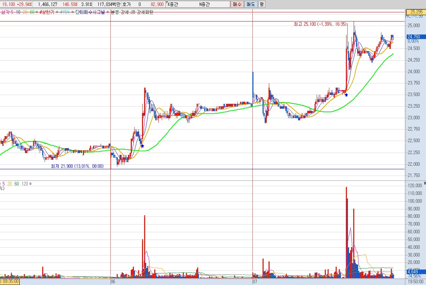
Task: Select the volume 120 average legend
Action: click(x=25, y=184)
